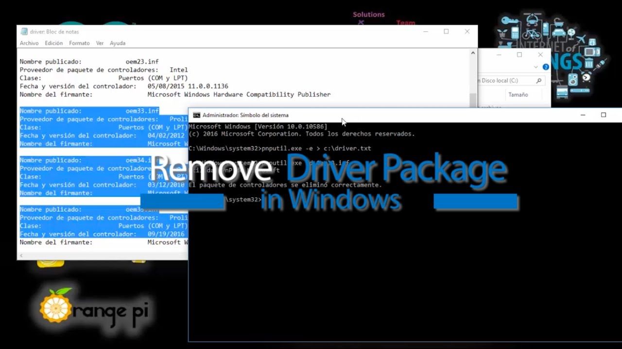Open the Formato menu
Image resolution: width=622 pixels, height=349 pixels.
coord(79,43)
